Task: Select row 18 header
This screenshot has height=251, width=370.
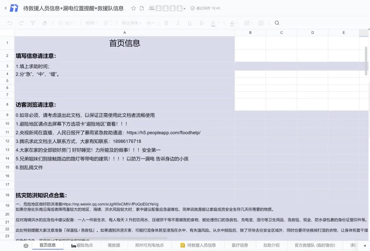Action: click(7, 195)
